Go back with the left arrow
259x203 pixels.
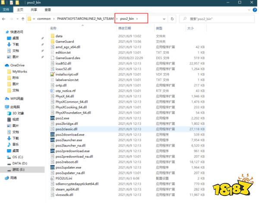(3, 19)
